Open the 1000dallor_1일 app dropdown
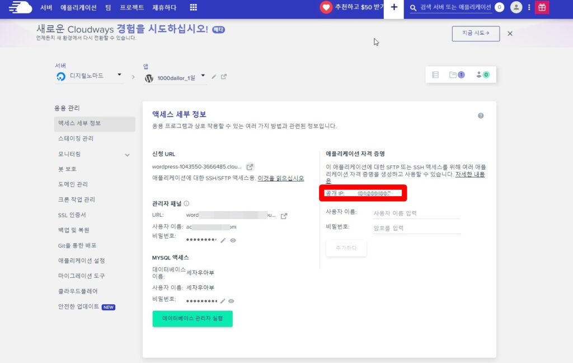This screenshot has height=363, width=573. point(175,77)
